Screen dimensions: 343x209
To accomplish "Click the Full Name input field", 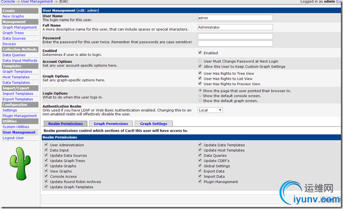I will pyautogui.click(x=235, y=27).
